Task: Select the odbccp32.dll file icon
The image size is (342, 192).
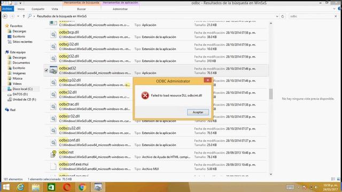Action: pos(53,82)
